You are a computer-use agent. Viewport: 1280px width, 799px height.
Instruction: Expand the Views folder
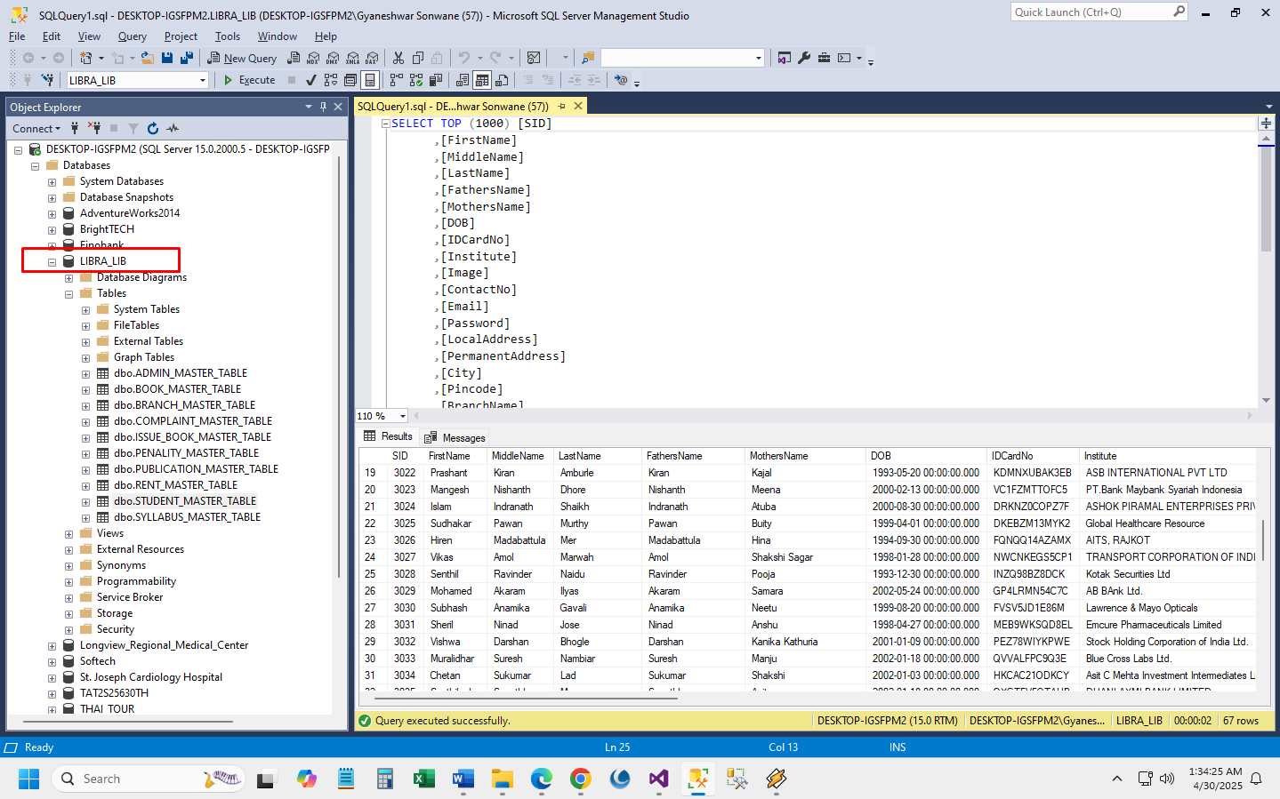tap(68, 534)
